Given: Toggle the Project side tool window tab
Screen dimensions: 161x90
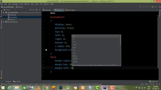Looking at the screenshot, I should [x=1, y=13].
